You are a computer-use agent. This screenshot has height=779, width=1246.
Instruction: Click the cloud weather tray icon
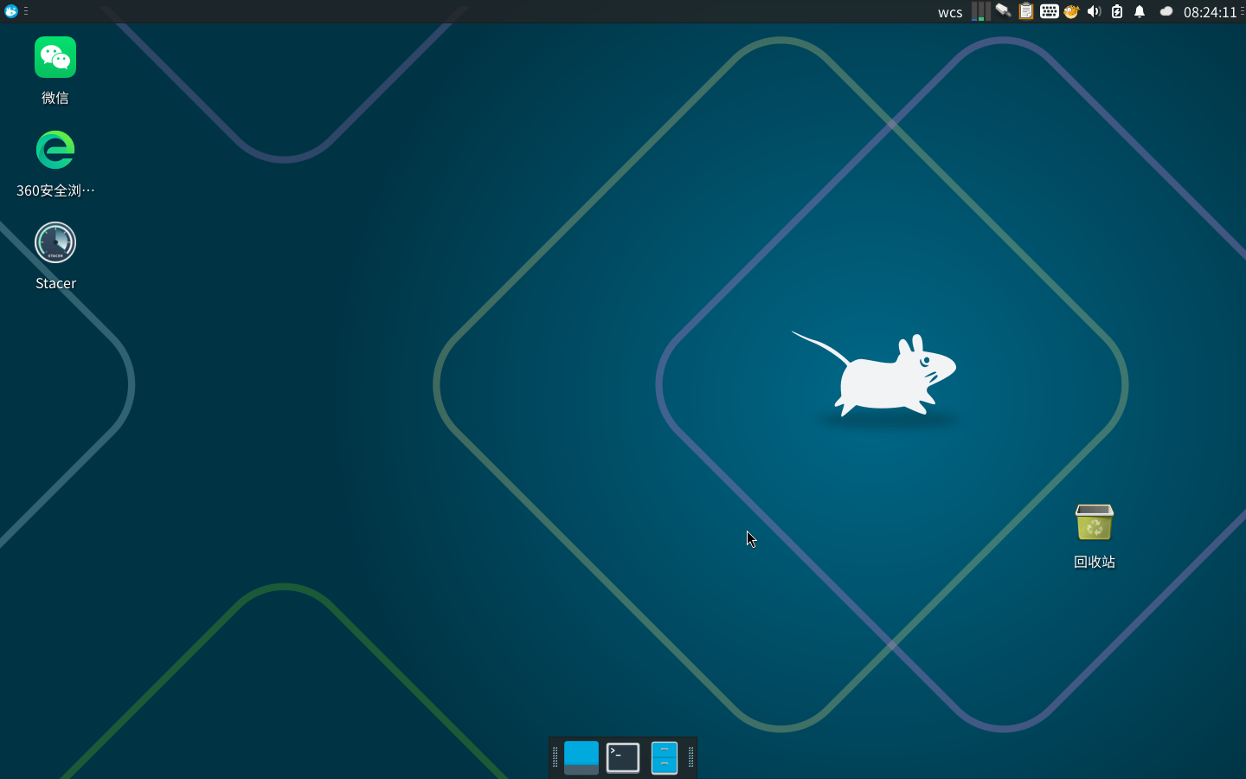pyautogui.click(x=1166, y=11)
